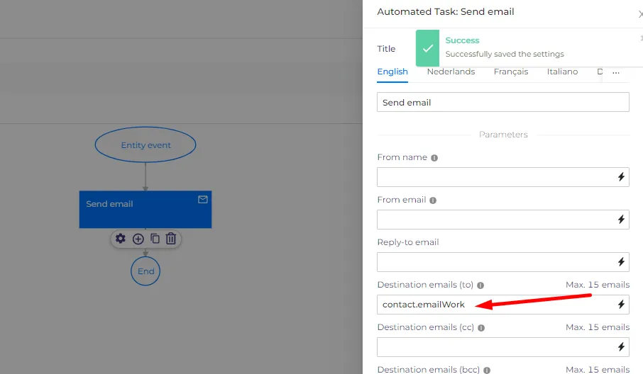Viewport: 643px width, 374px height.
Task: Open dynamic values bolt for From name
Action: pyautogui.click(x=621, y=177)
